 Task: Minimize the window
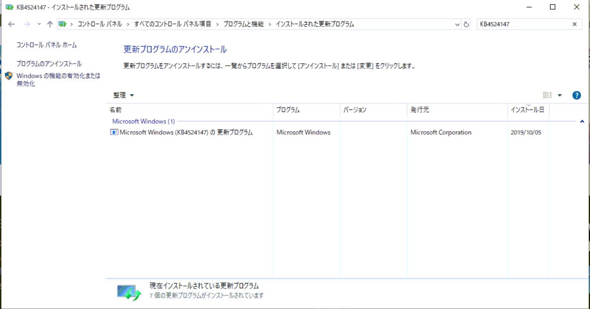(x=529, y=7)
